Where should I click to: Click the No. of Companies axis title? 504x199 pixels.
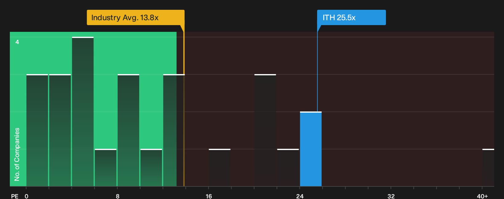pos(17,154)
